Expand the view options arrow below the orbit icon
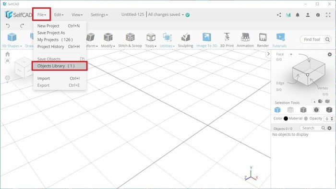Viewport: 336px width, 189px height. pyautogui.click(x=8, y=82)
